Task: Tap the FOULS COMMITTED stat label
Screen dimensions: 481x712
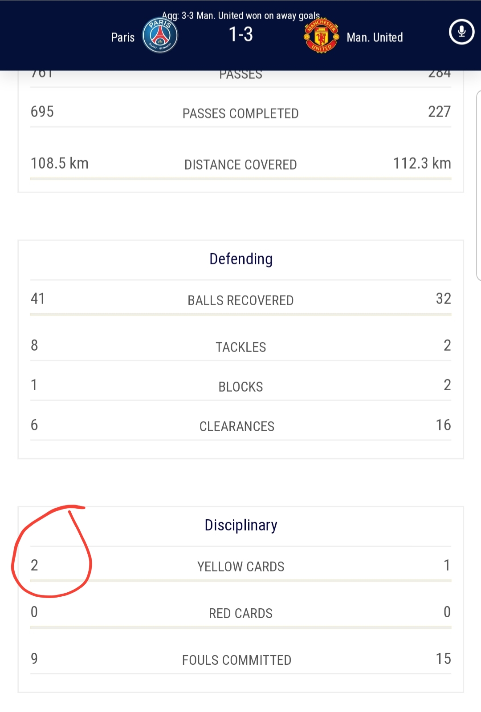Action: [x=236, y=660]
